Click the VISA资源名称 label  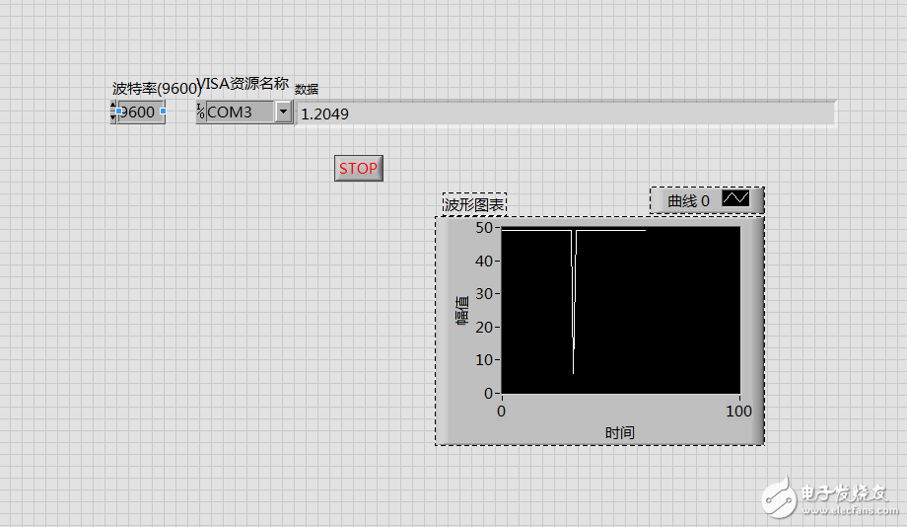pos(243,84)
